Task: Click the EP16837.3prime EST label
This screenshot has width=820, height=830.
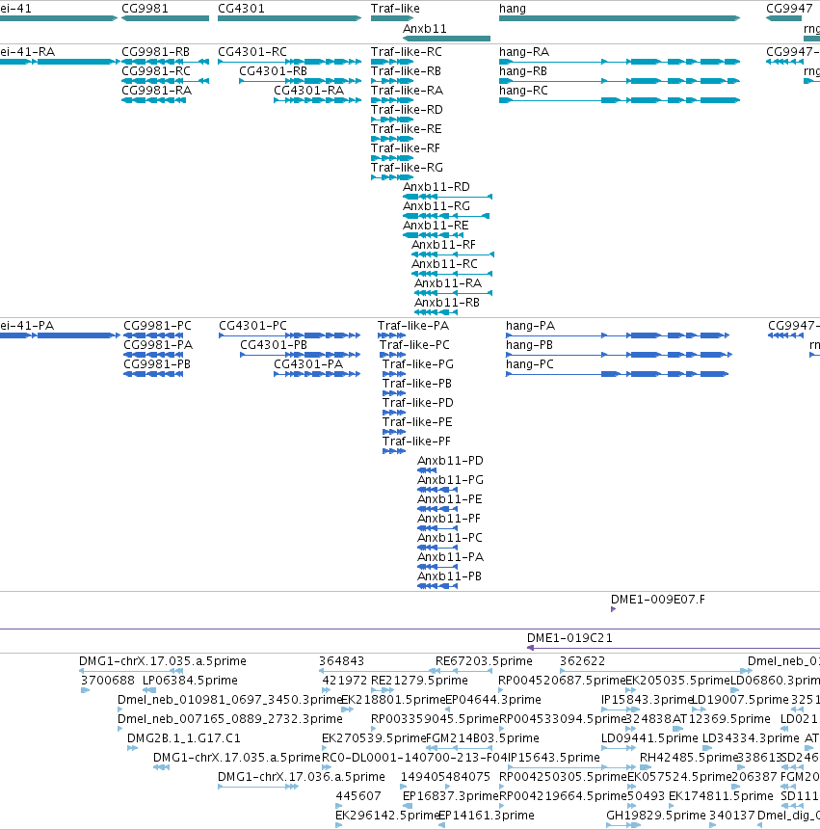Action: click(451, 795)
